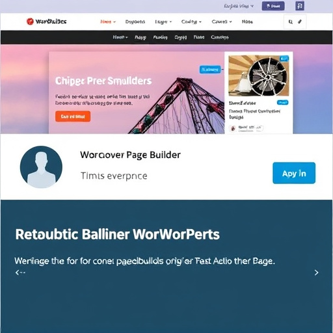The image size is (333, 333).
Task: Open the search magnifier icon
Action: [290, 21]
